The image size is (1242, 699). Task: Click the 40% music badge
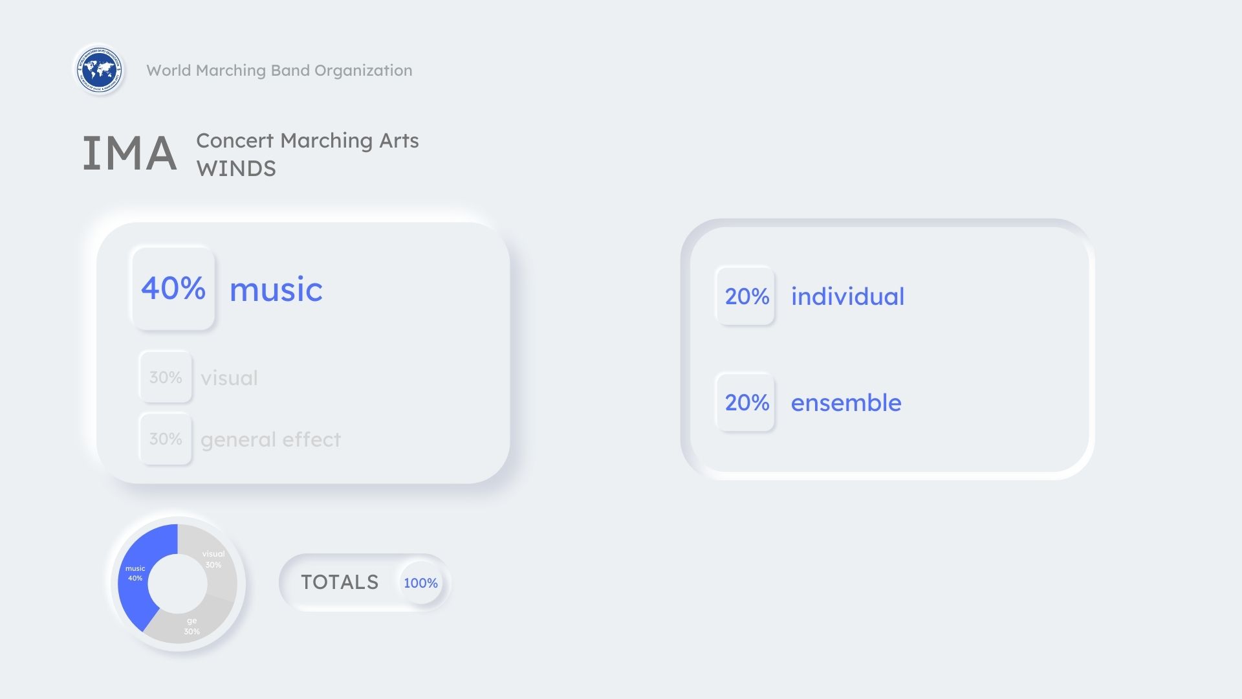173,288
